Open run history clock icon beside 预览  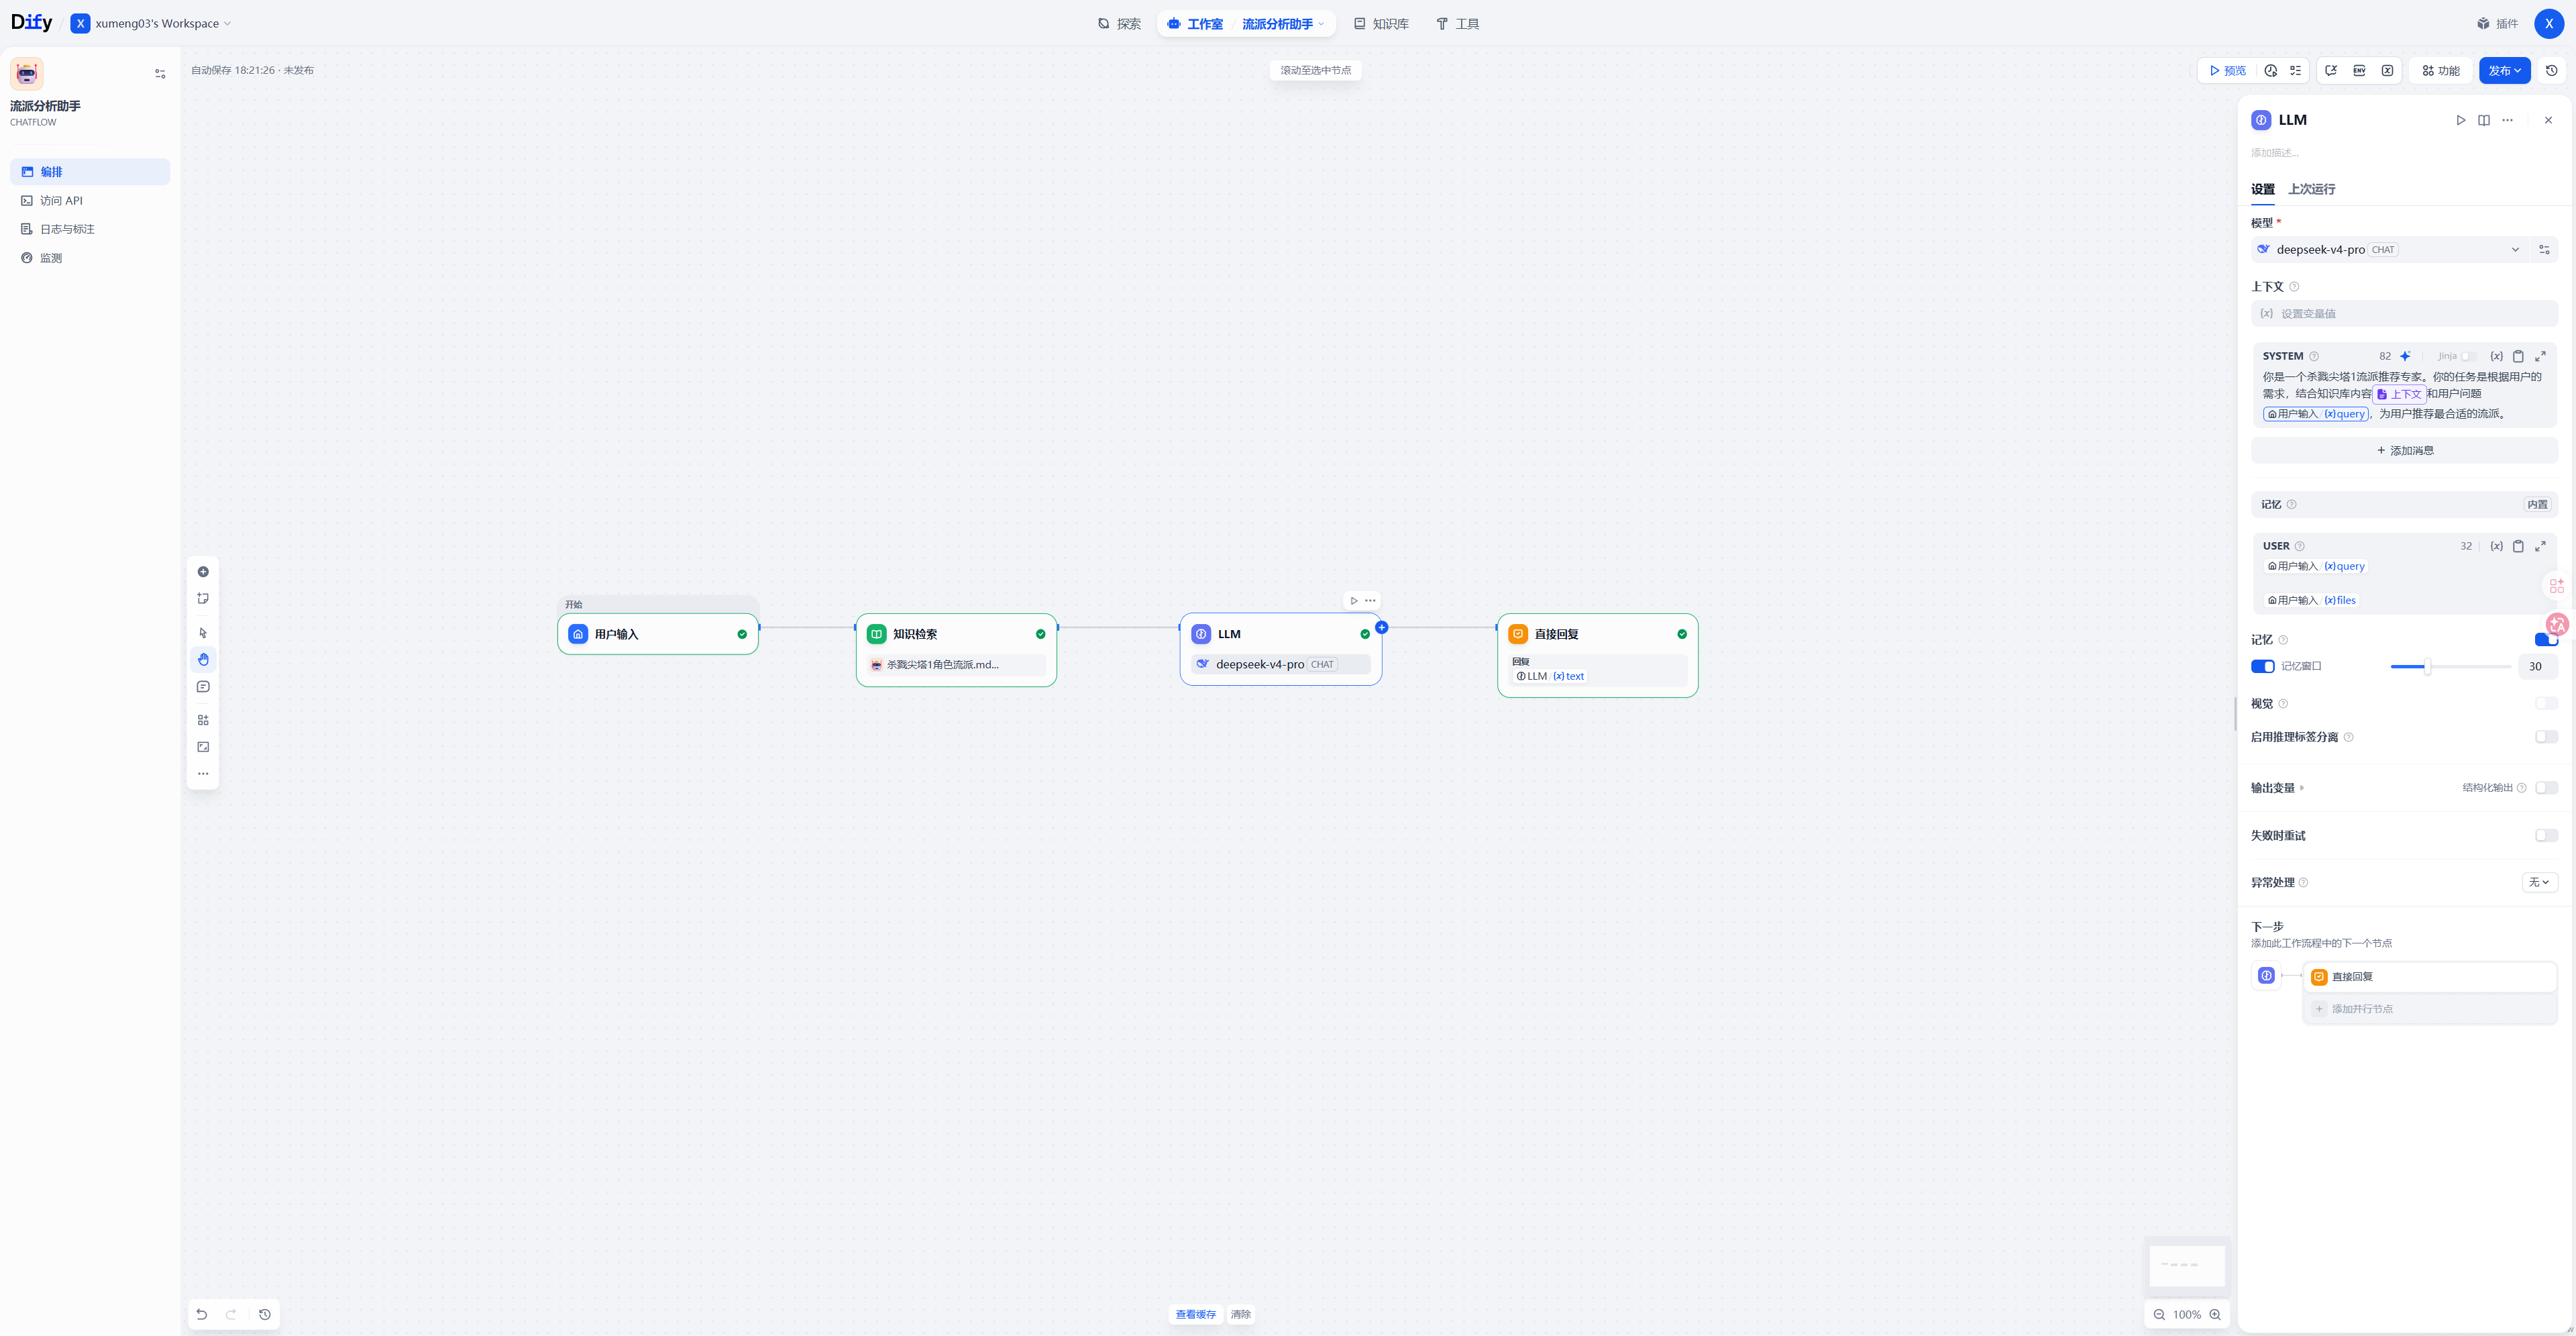coord(2271,71)
